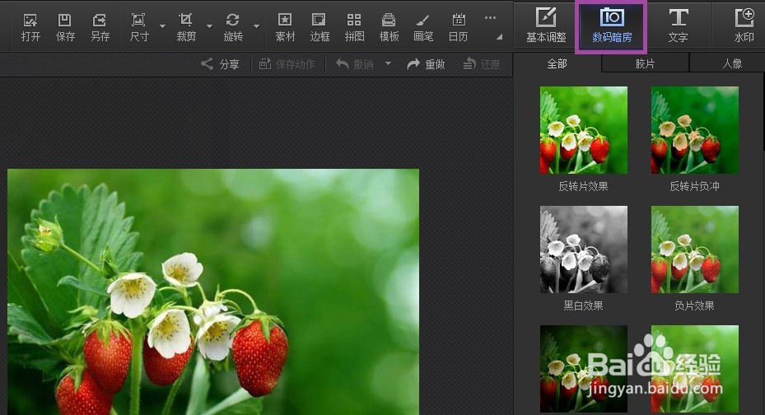Click the 撤销 (Undo) button
This screenshot has width=765, height=415.
pos(355,64)
